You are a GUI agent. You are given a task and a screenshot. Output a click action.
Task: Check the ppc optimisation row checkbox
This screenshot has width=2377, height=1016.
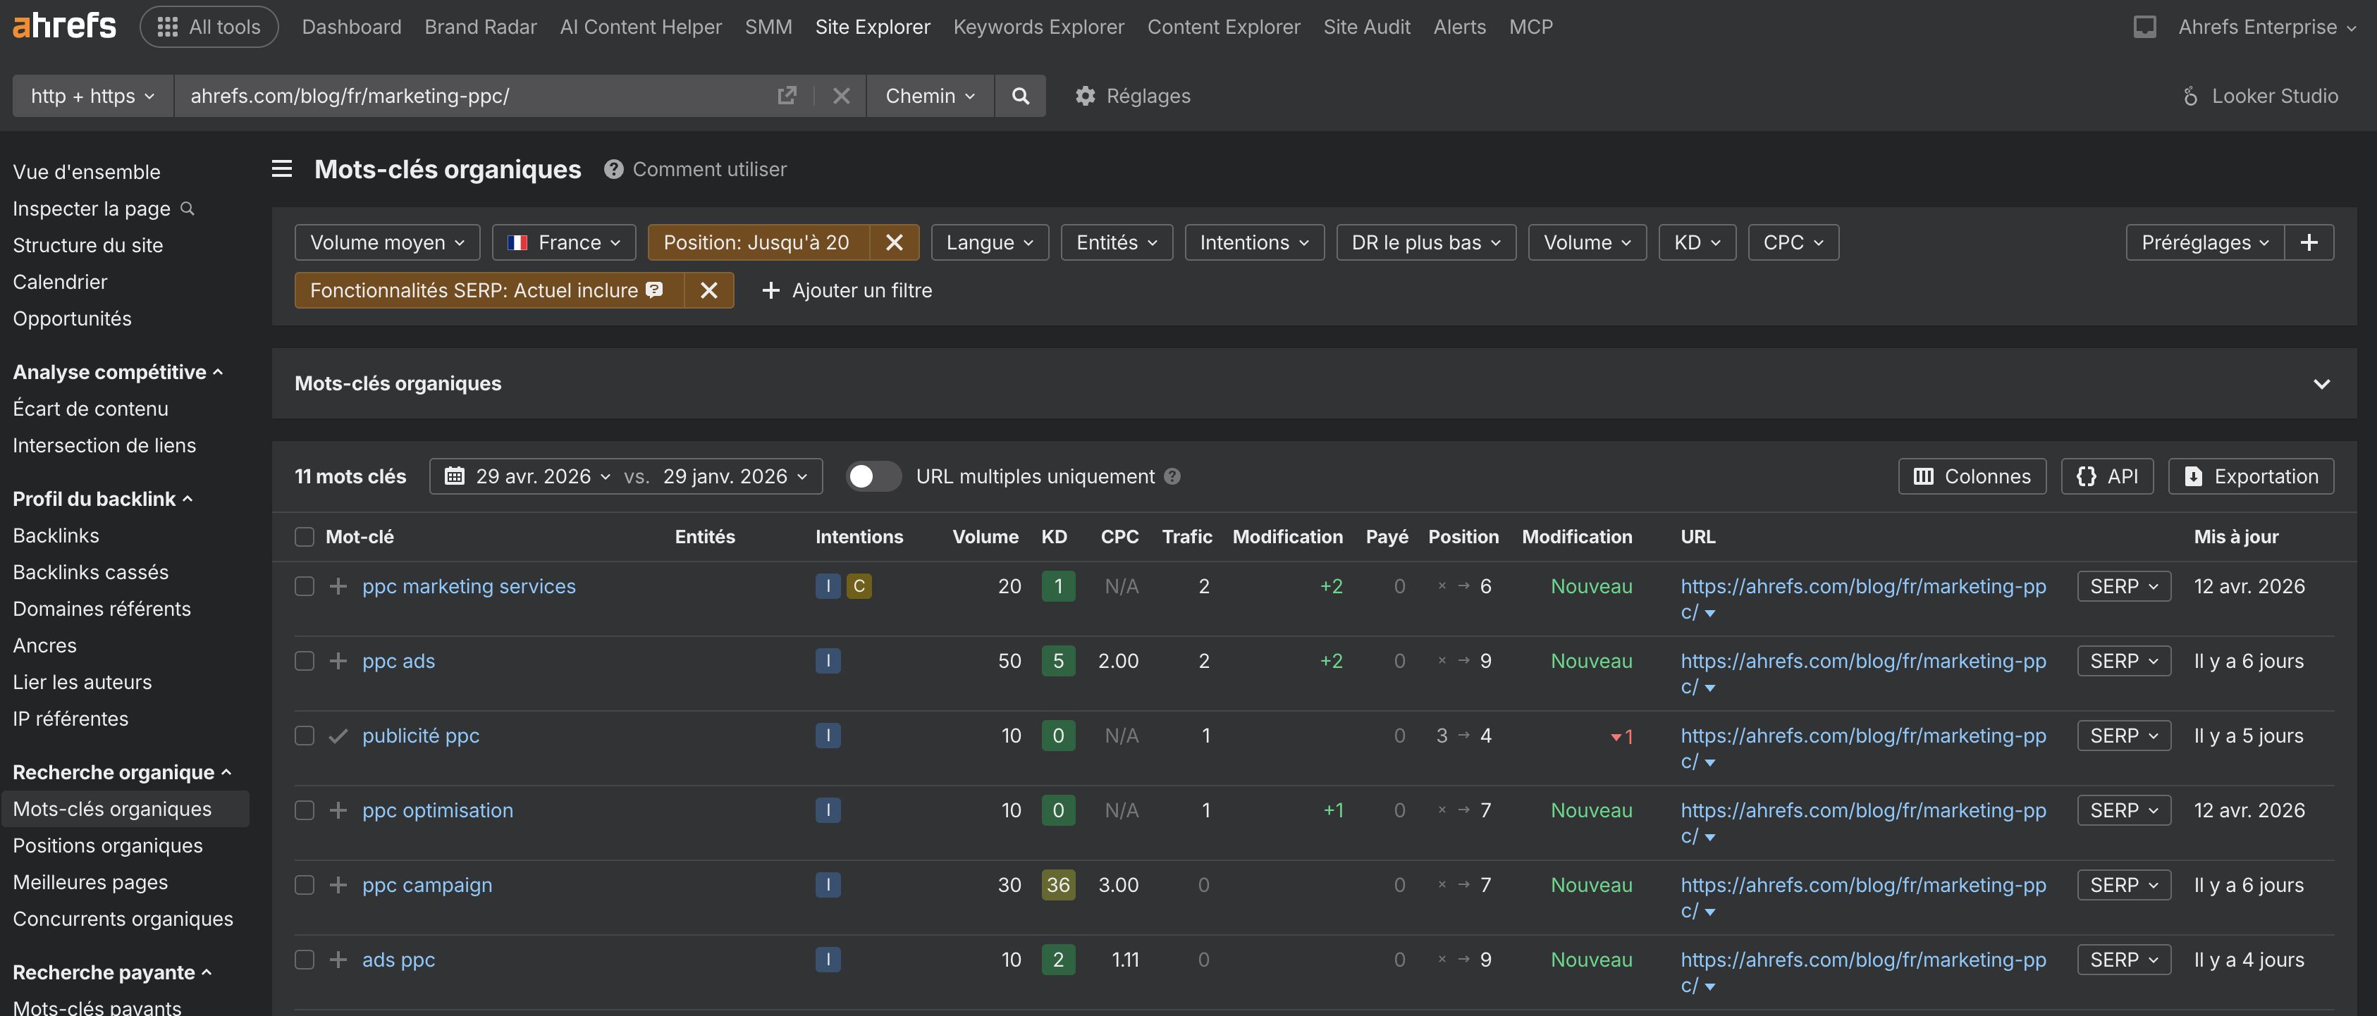click(x=305, y=810)
